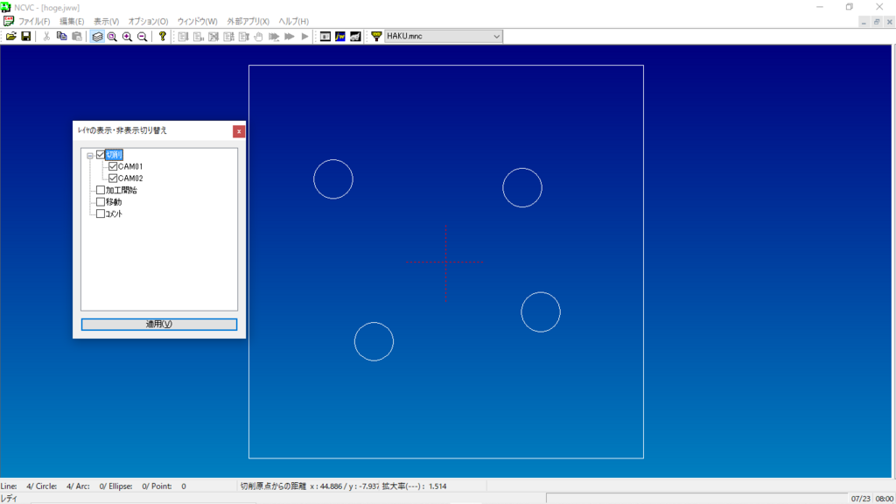The height and width of the screenshot is (504, 896).
Task: Click the machine icon to the right of the JW icon
Action: (355, 36)
